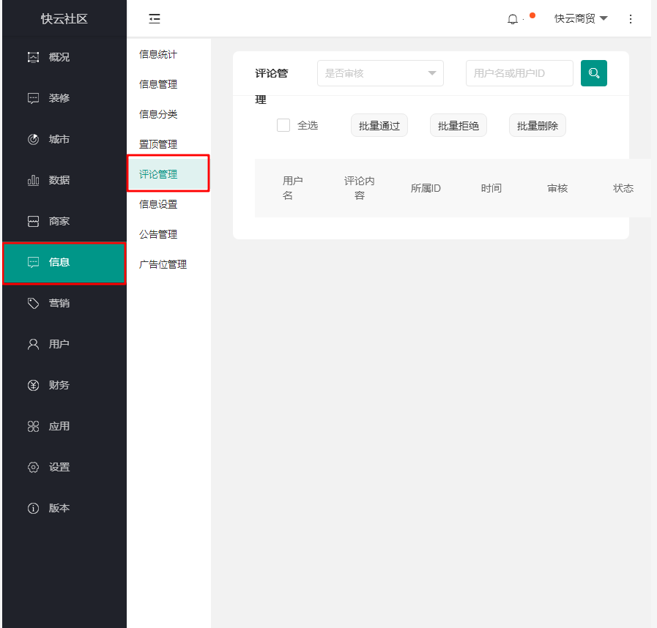Open the notification bell
Viewport: 657px width, 628px height.
click(x=513, y=19)
